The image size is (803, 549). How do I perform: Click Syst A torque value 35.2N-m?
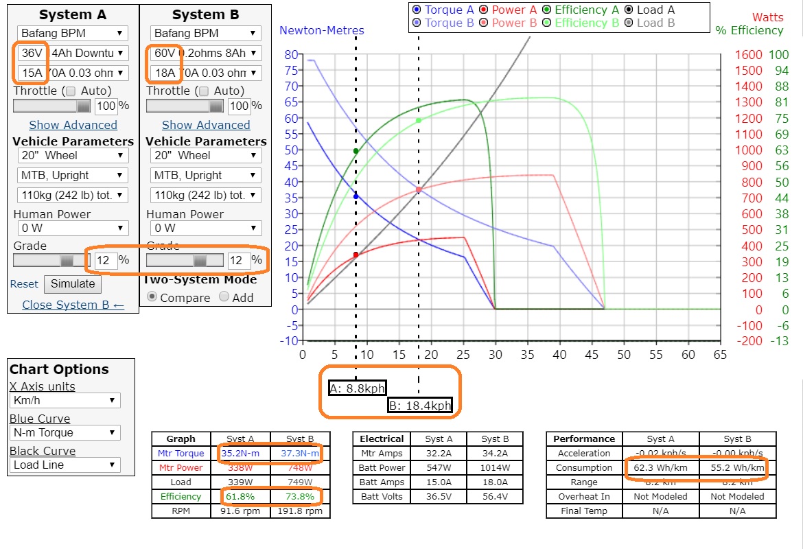pyautogui.click(x=240, y=453)
